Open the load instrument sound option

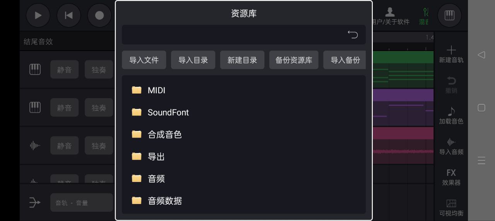(x=451, y=115)
